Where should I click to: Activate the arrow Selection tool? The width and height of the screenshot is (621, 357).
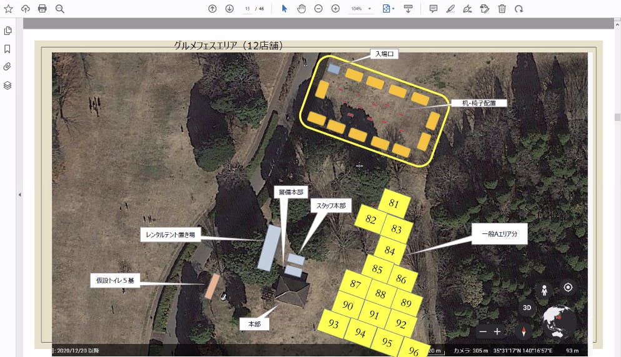[284, 9]
